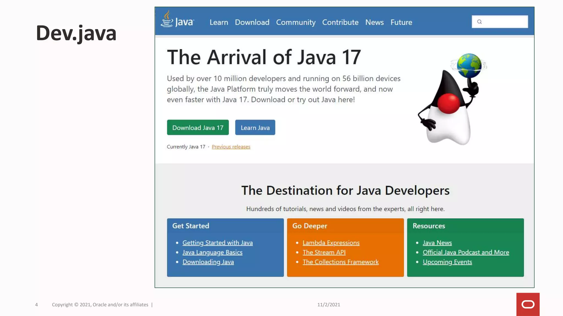Click the Download Java 17 button
The image size is (563, 316).
click(198, 127)
